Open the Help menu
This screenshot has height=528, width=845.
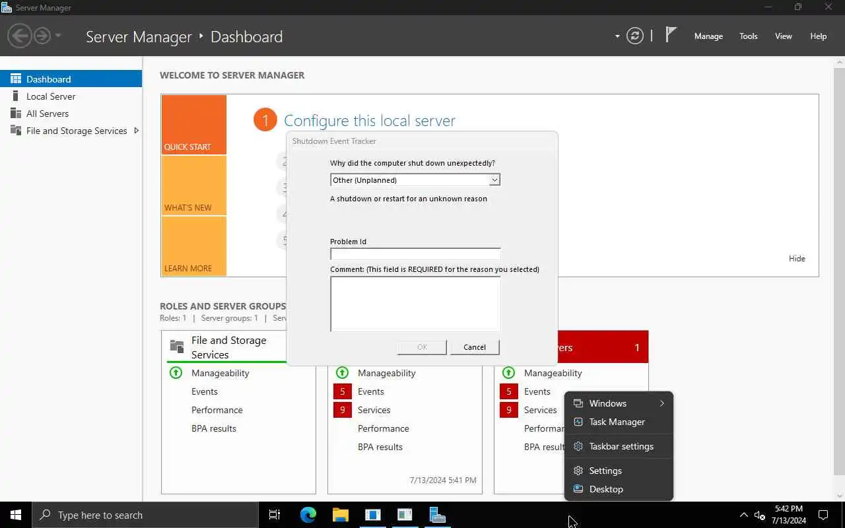[818, 36]
